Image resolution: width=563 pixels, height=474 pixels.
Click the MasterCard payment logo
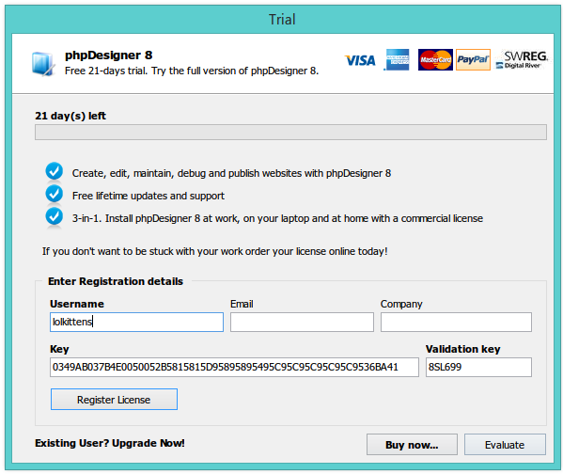coord(435,59)
